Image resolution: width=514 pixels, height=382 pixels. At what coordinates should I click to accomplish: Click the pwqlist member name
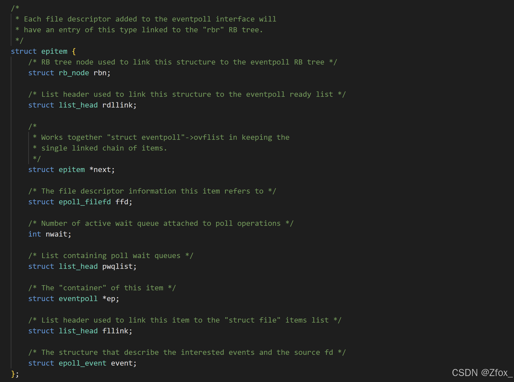(x=117, y=266)
